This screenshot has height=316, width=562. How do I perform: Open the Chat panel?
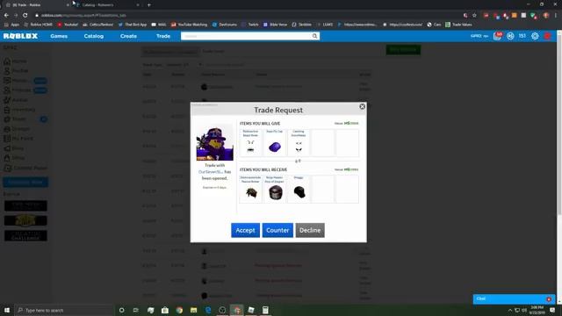513,298
